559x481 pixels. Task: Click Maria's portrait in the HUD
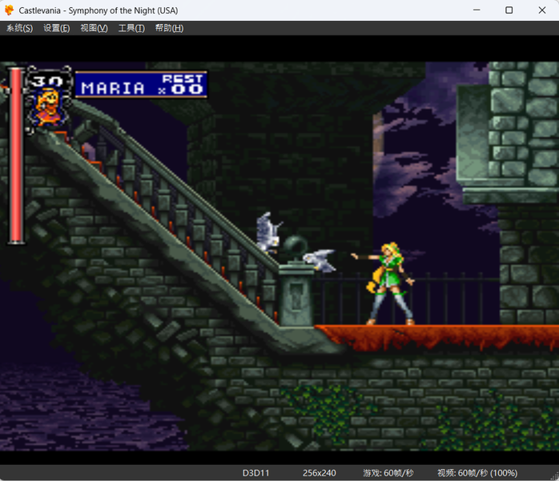pyautogui.click(x=49, y=108)
